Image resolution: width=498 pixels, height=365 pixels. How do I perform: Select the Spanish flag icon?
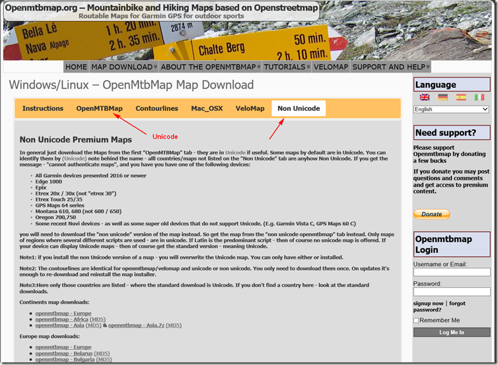(x=460, y=97)
